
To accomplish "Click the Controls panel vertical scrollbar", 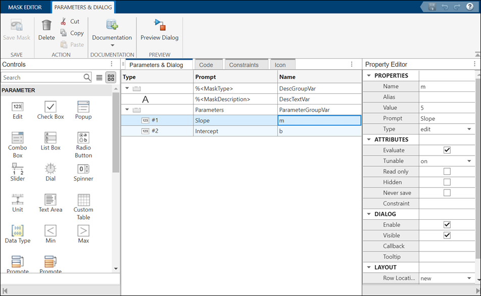I will (116, 132).
